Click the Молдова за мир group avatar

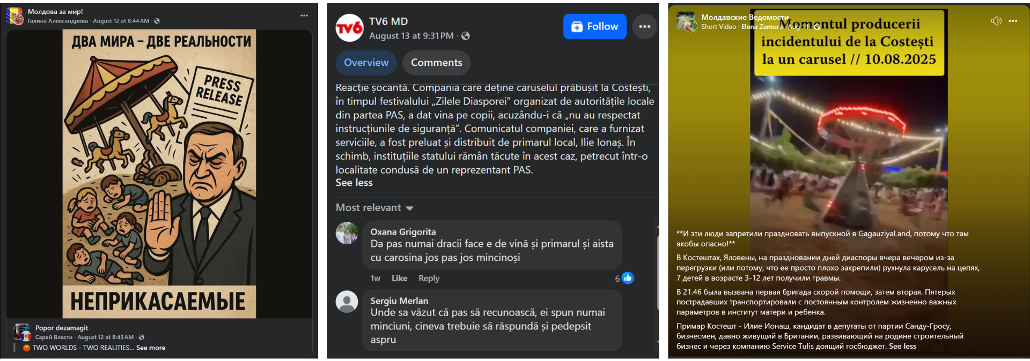coord(14,16)
